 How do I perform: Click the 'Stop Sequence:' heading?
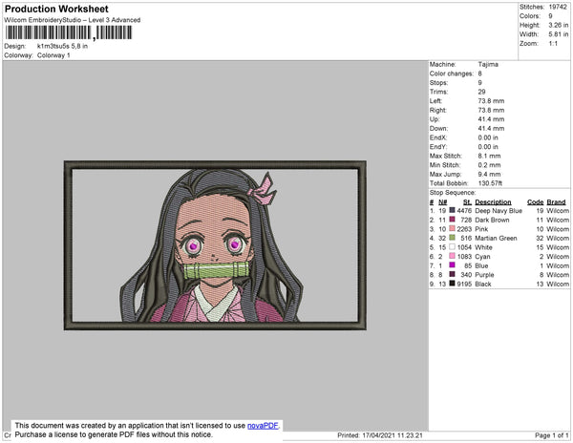[x=453, y=193]
